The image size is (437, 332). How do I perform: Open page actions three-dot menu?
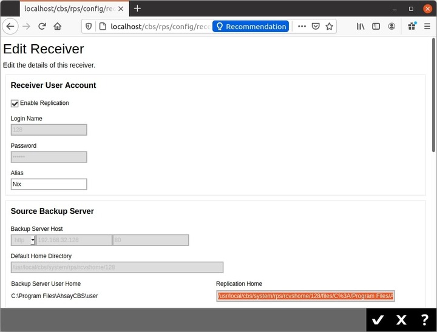[x=302, y=27]
